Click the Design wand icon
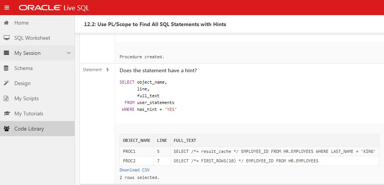Screen dimensions: 384x185 [6, 83]
